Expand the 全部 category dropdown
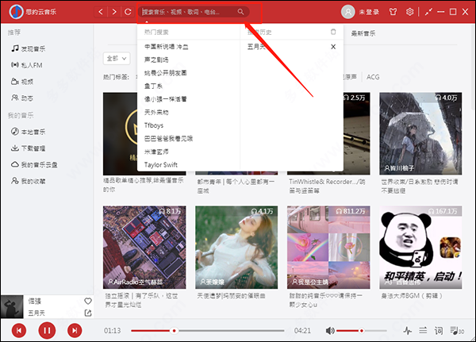Viewport: 476px width, 342px height. [x=117, y=58]
